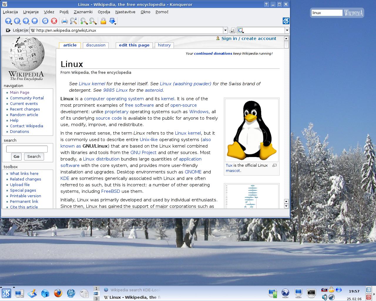Click the blue download arrow icon
Viewport: 376px width, 301px height.
pyautogui.click(x=112, y=21)
